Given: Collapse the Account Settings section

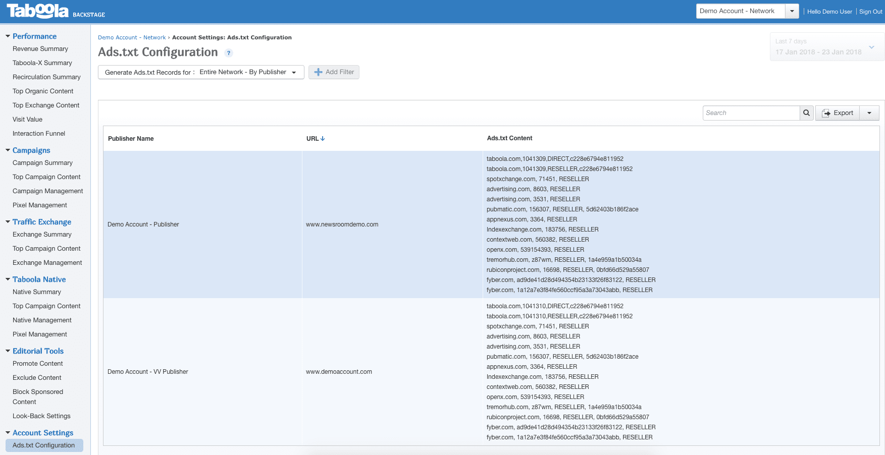Looking at the screenshot, I should tap(8, 433).
